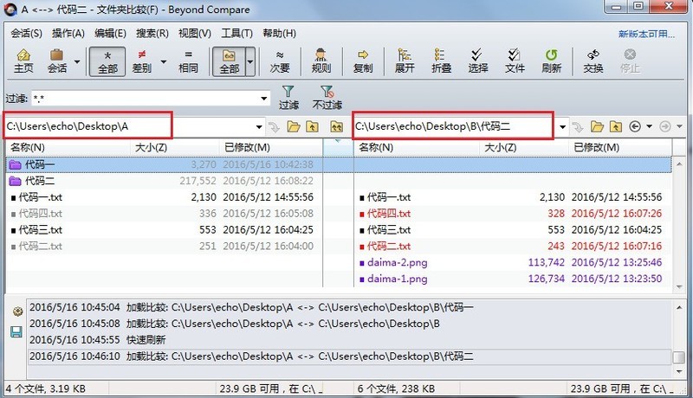Click the 复制 copy arrow icon
Viewport: 693px width, 398px height.
[x=363, y=61]
